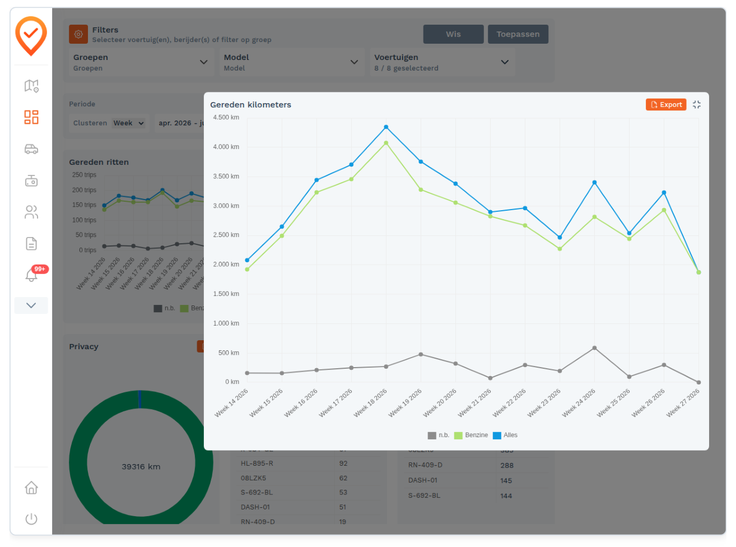Toggle the Benzine legend in kilometers chart
The width and height of the screenshot is (736, 547).
point(471,435)
